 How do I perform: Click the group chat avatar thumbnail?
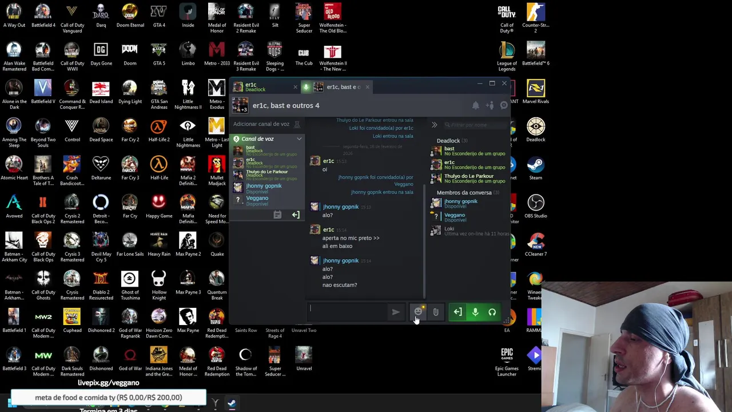[240, 106]
